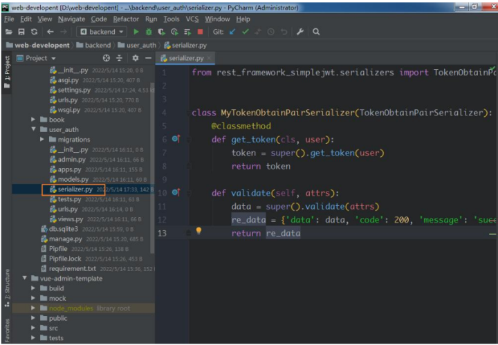The height and width of the screenshot is (345, 498).
Task: Click the user_auth breadcrumb folder
Action: (137, 46)
